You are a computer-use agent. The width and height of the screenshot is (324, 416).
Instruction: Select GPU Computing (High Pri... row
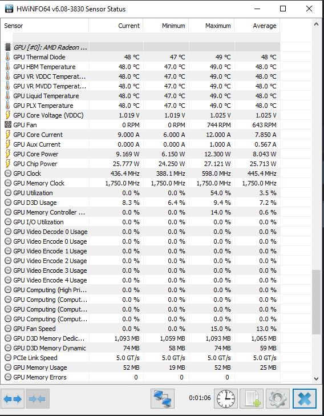pyautogui.click(x=140, y=290)
